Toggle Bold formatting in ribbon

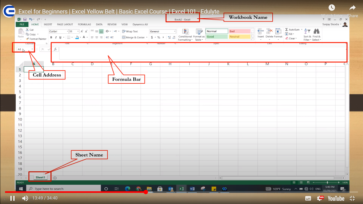point(52,37)
